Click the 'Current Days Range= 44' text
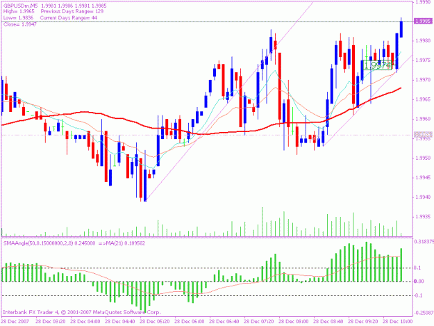This screenshot has height=326, width=434. [x=69, y=18]
